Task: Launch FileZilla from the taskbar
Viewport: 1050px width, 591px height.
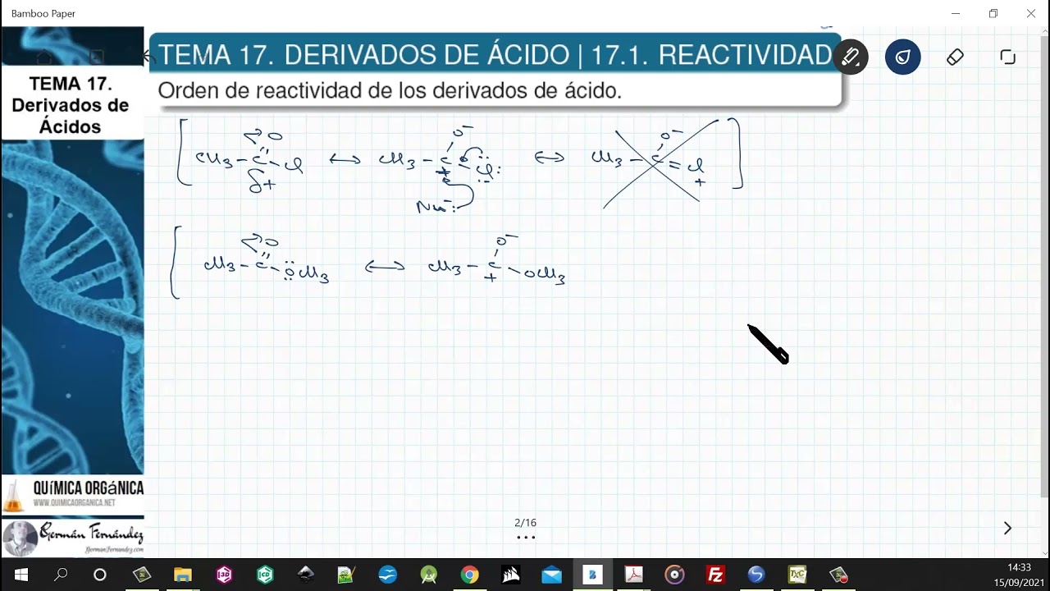Action: point(715,575)
